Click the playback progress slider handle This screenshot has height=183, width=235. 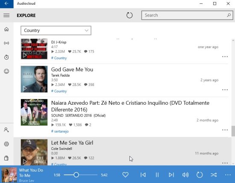(x=76, y=175)
